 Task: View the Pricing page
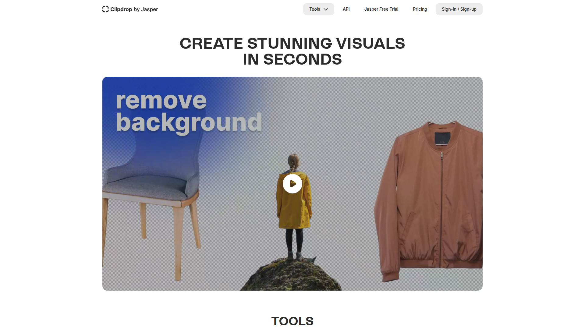pos(420,9)
